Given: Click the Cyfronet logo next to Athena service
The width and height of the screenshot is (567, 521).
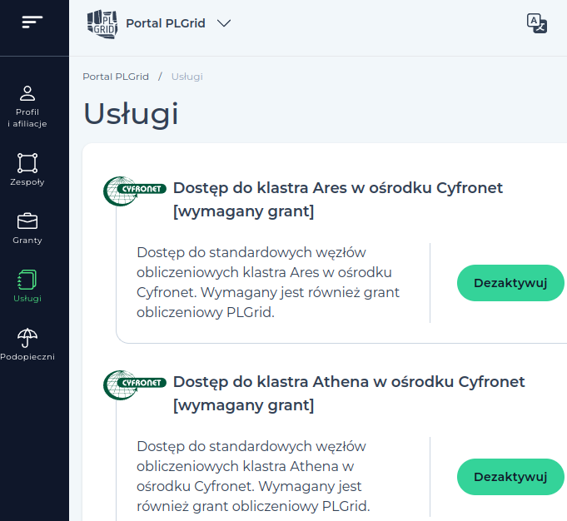Looking at the screenshot, I should point(135,385).
